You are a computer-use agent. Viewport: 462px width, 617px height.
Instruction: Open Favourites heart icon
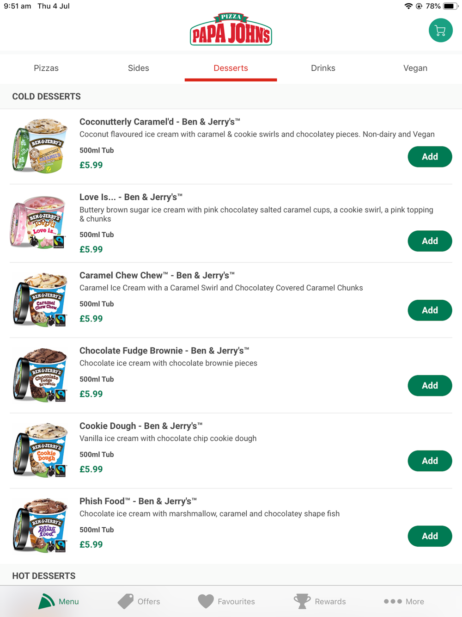coord(206,601)
